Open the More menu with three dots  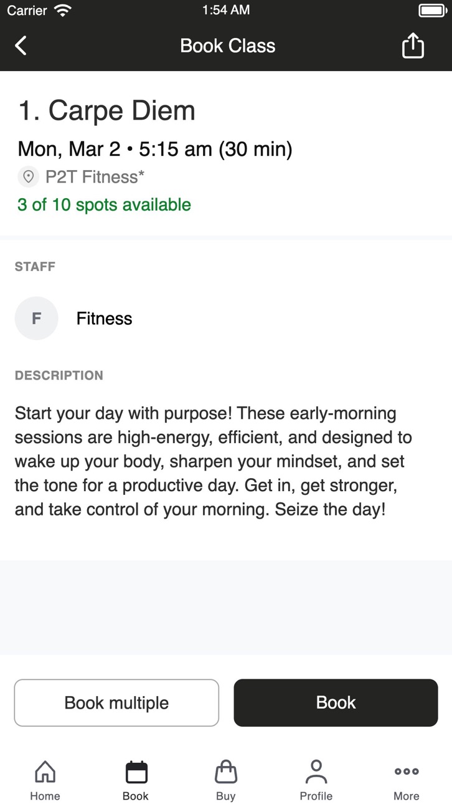click(407, 780)
